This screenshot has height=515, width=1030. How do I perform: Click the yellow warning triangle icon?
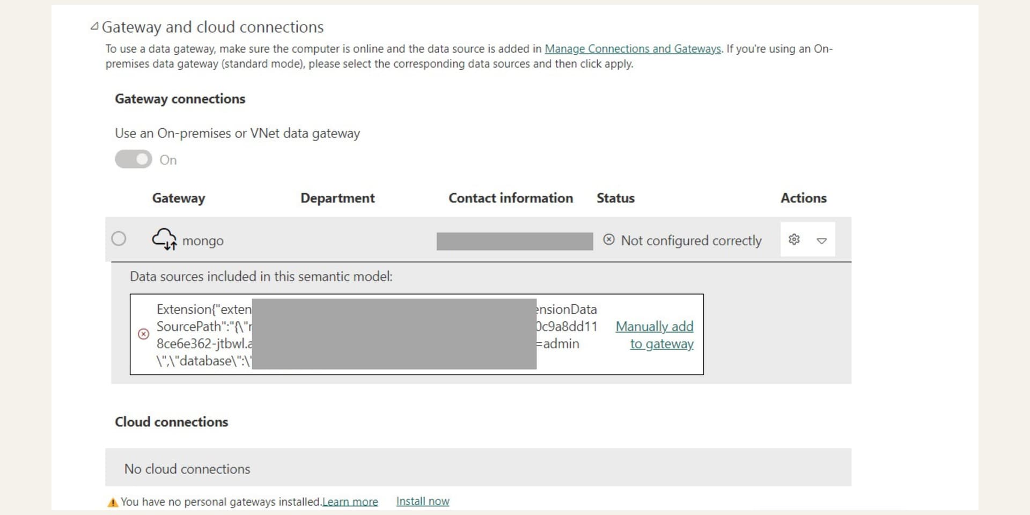[113, 502]
